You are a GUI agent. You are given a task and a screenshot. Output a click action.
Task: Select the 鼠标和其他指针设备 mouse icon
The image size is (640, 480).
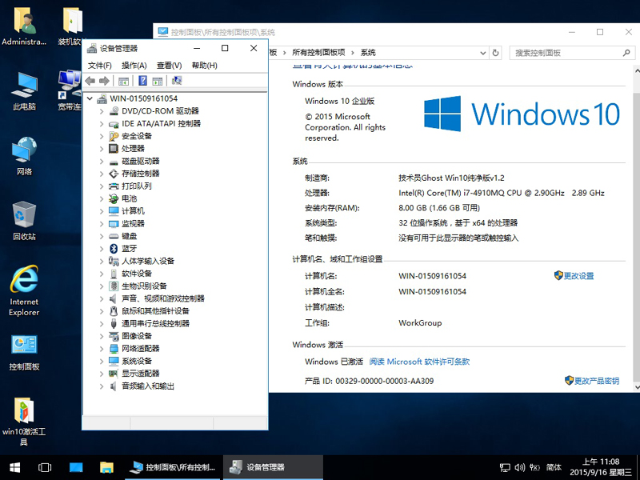(114, 311)
